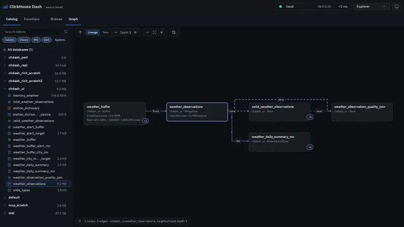The height and width of the screenshot is (227, 404).
Task: Switch graph mode to Tiers
Action: (105, 32)
